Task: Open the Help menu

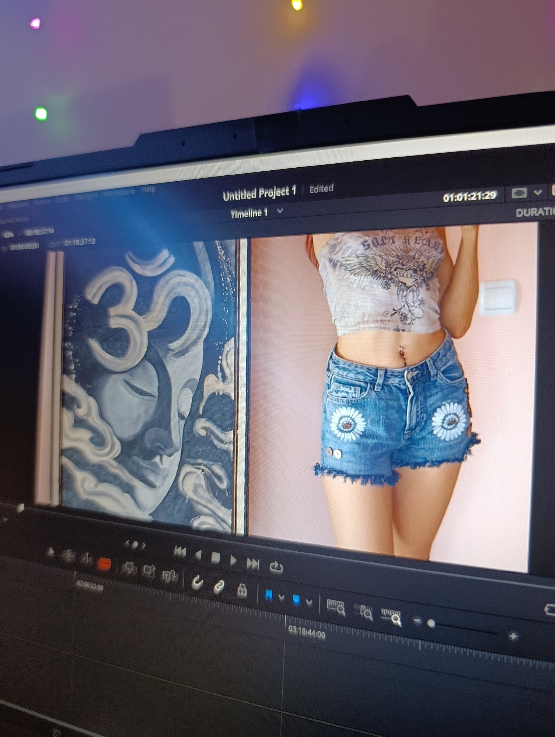Action: coord(149,190)
